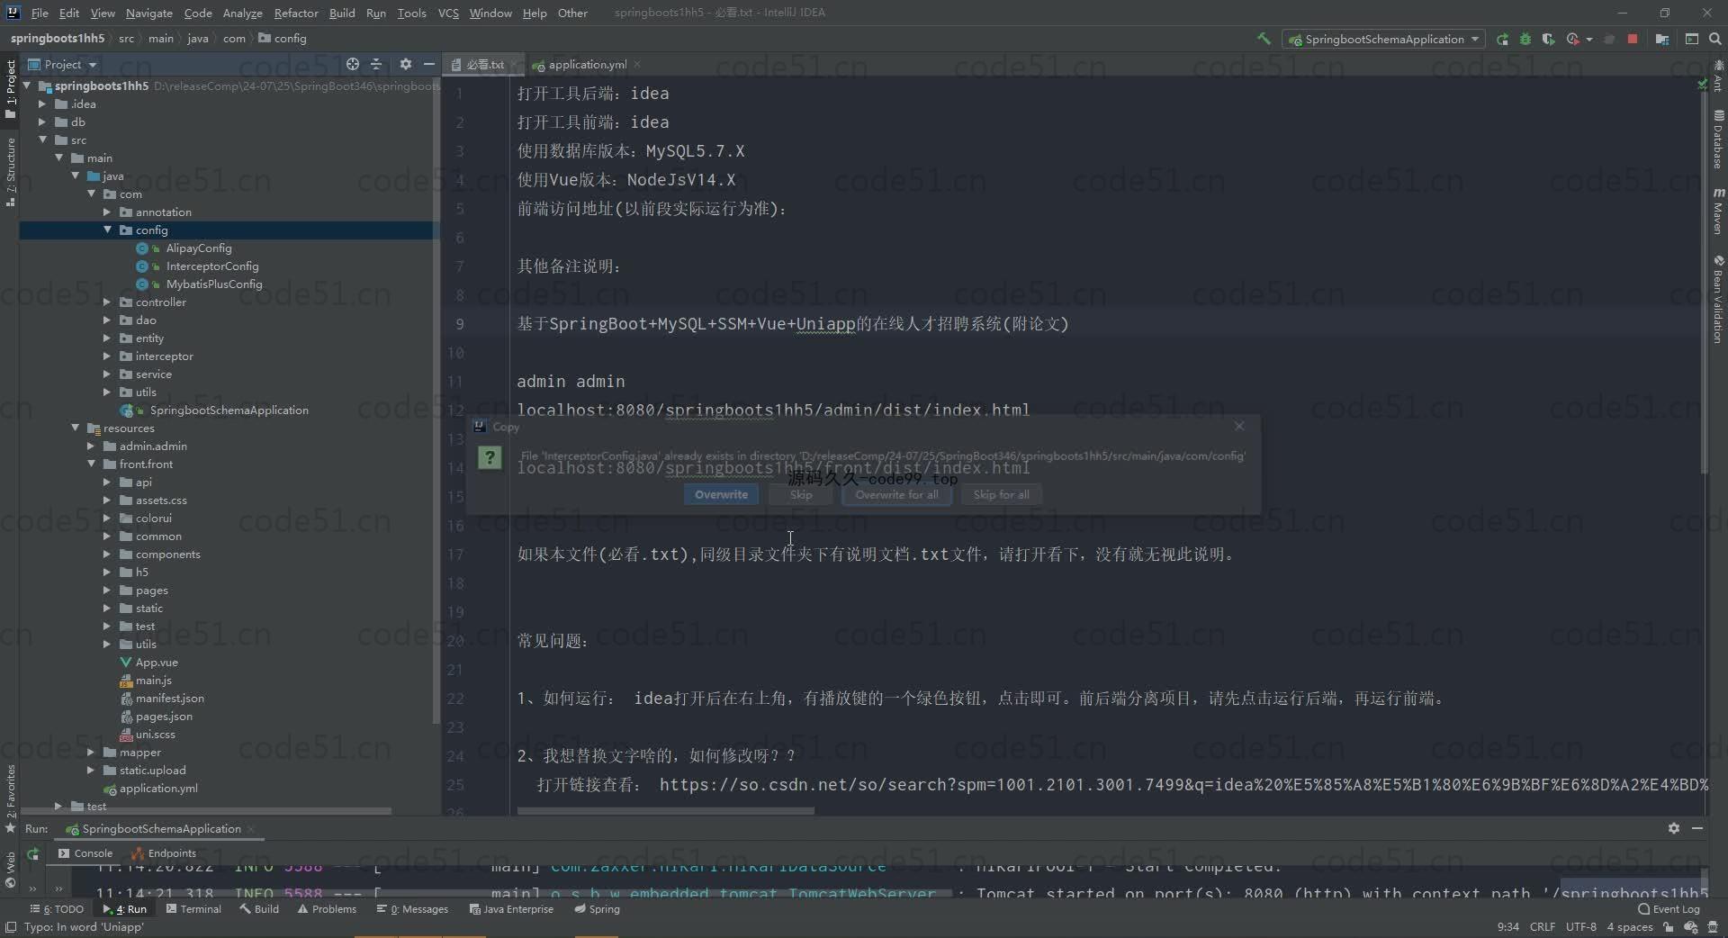Click UTF-8 encoding in status bar
This screenshot has width=1728, height=938.
tap(1581, 927)
